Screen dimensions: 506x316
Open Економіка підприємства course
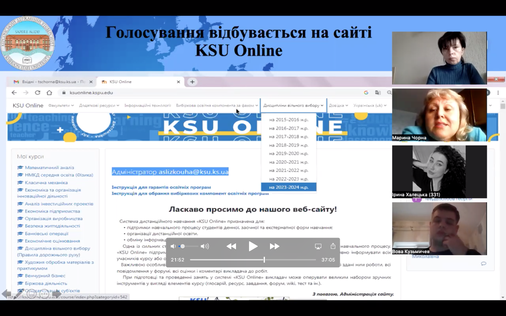click(52, 211)
